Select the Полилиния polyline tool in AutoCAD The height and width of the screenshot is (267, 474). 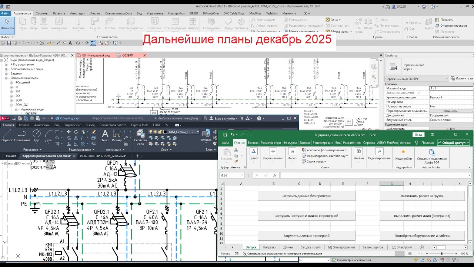(22, 136)
